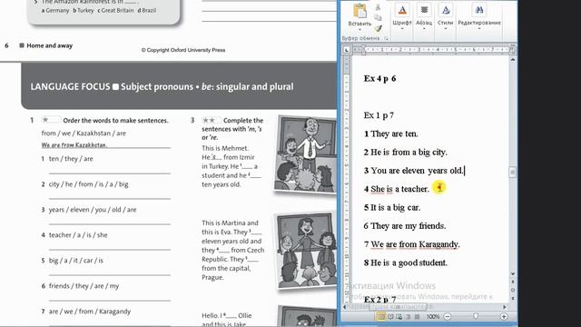Click the vertical scrollbar up arrow in Word
The height and width of the screenshot is (327, 581).
pos(513,59)
